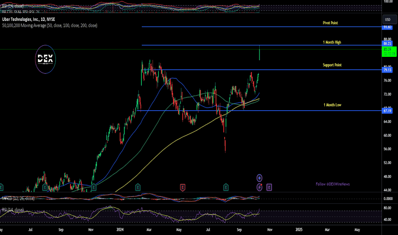Click the green 85.09 current price label
This screenshot has width=398, height=235.
point(389,52)
